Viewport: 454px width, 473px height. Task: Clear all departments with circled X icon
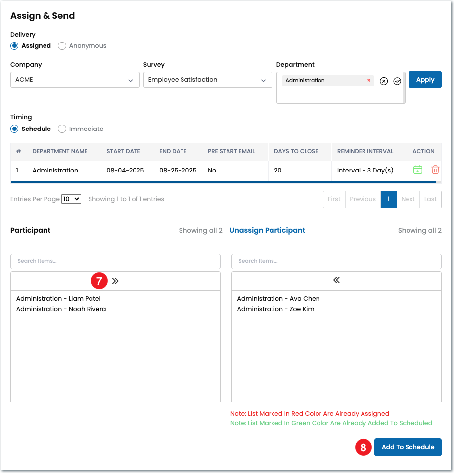pyautogui.click(x=384, y=81)
